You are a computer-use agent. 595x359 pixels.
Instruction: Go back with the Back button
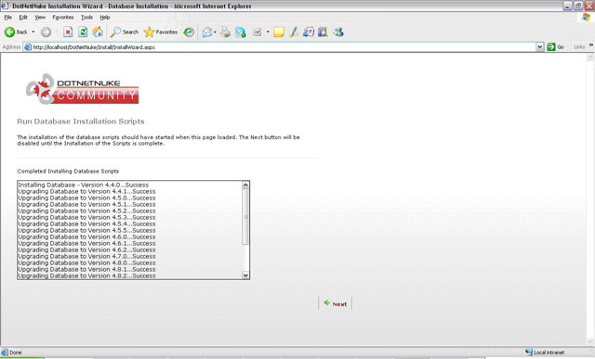pos(16,32)
